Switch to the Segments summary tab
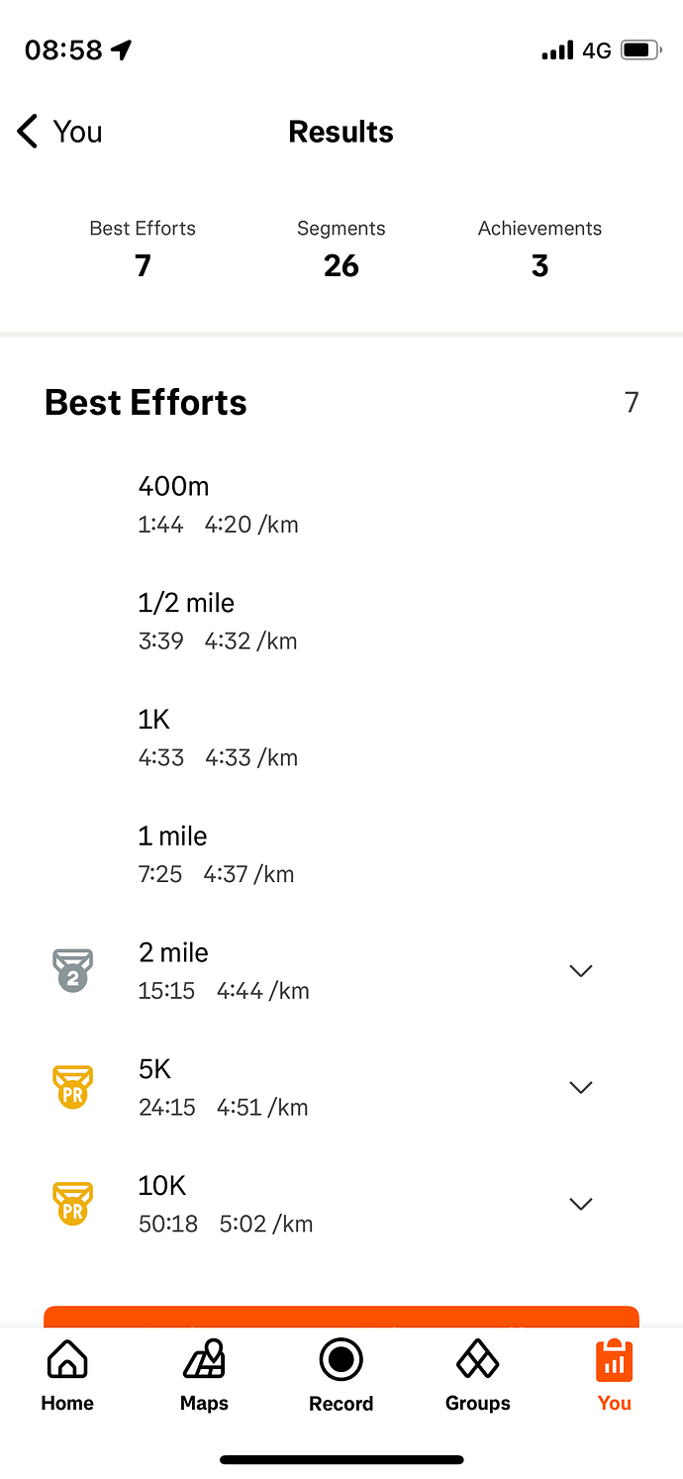683x1479 pixels. pyautogui.click(x=341, y=248)
